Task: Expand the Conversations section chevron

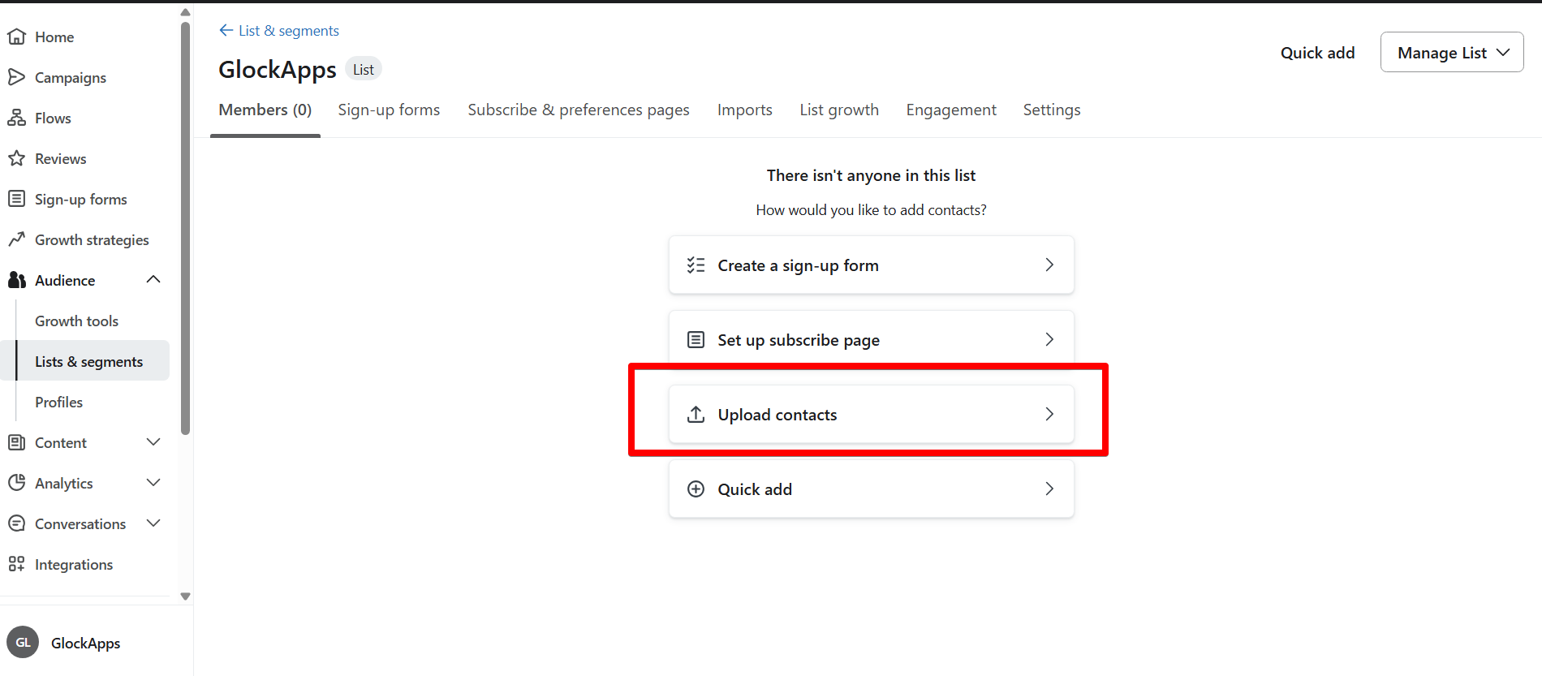Action: (x=153, y=523)
